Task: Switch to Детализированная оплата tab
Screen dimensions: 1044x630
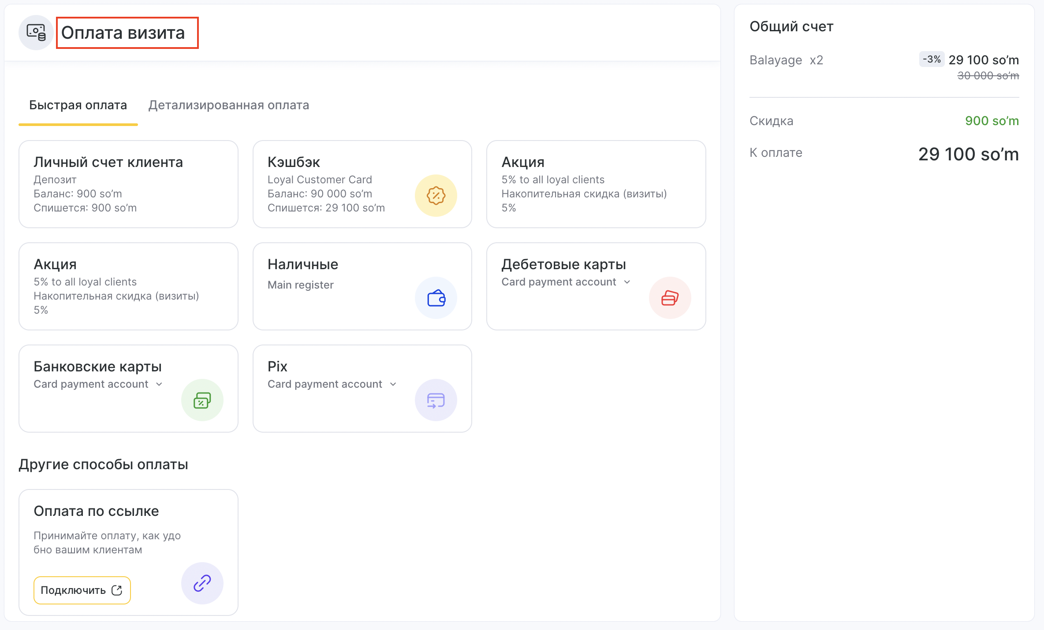Action: click(228, 105)
